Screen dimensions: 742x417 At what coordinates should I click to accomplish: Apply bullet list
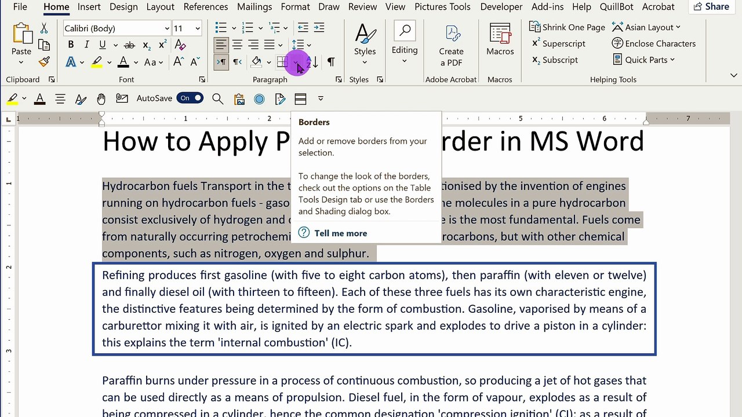pyautogui.click(x=221, y=28)
